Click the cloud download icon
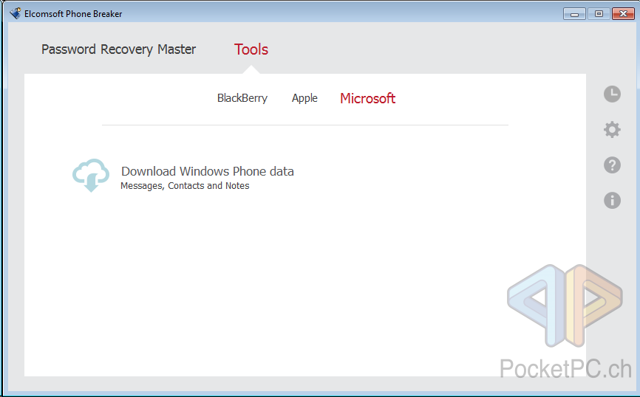Screen dimensions: 640x397 click(91, 176)
